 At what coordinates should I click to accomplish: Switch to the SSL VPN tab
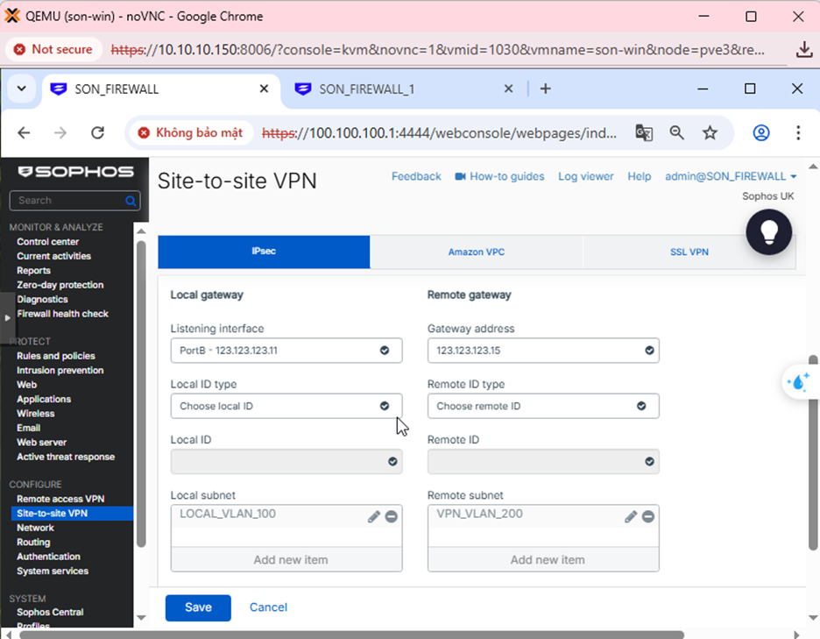(689, 252)
